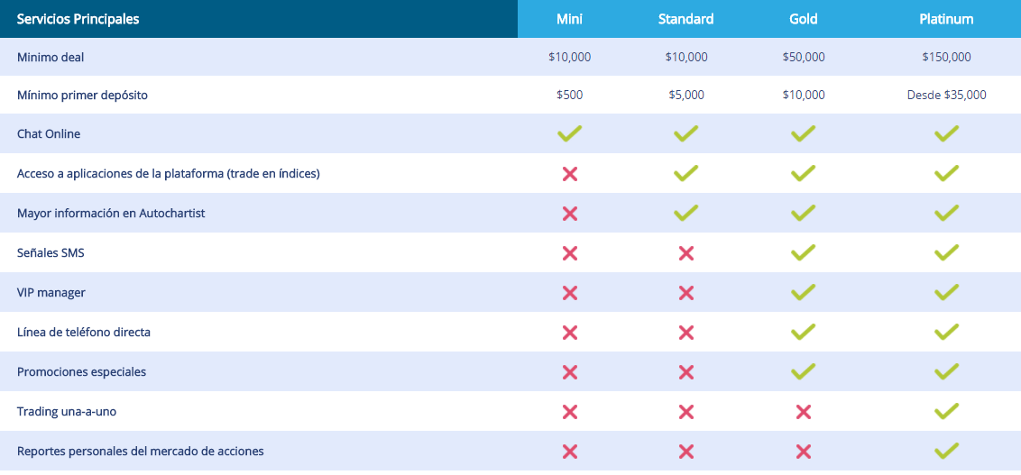Click the Chat Online checkmark under Mini
This screenshot has width=1021, height=475.
coord(569,134)
